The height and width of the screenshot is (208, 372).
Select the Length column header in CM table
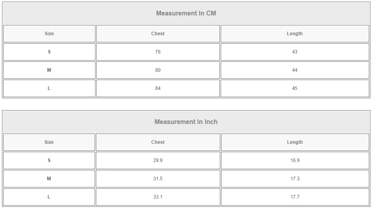click(x=294, y=34)
